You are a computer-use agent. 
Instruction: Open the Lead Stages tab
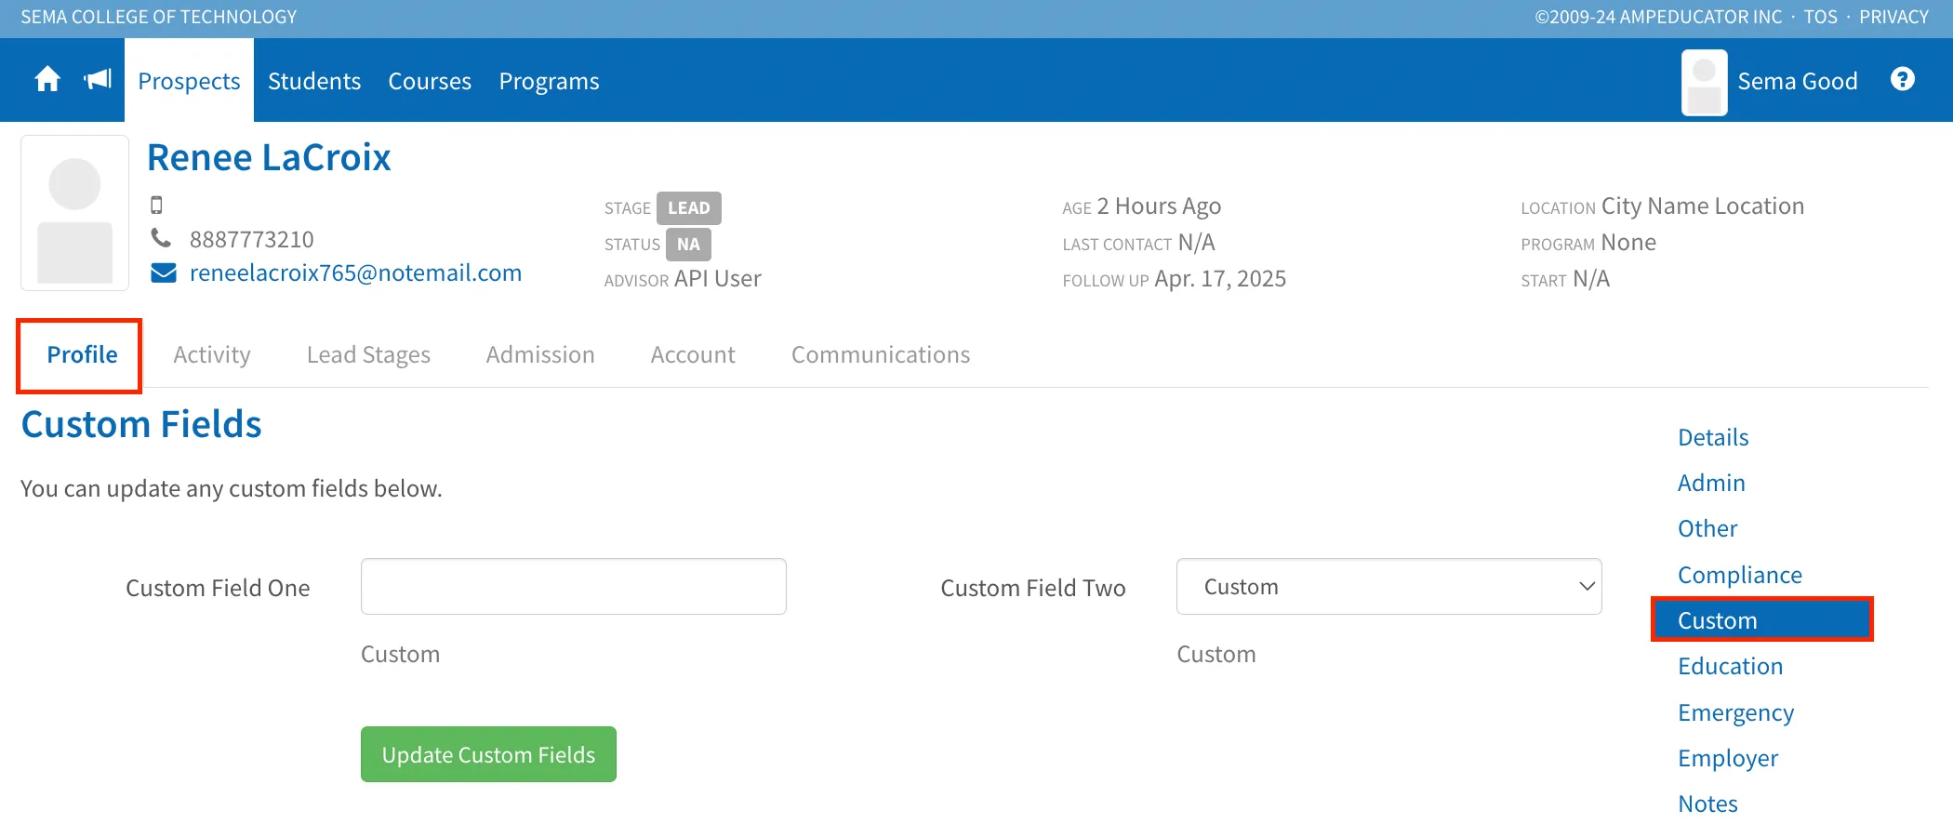click(368, 354)
